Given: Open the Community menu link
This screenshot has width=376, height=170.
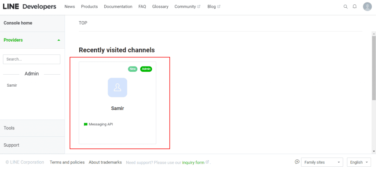Looking at the screenshot, I should [x=185, y=7].
